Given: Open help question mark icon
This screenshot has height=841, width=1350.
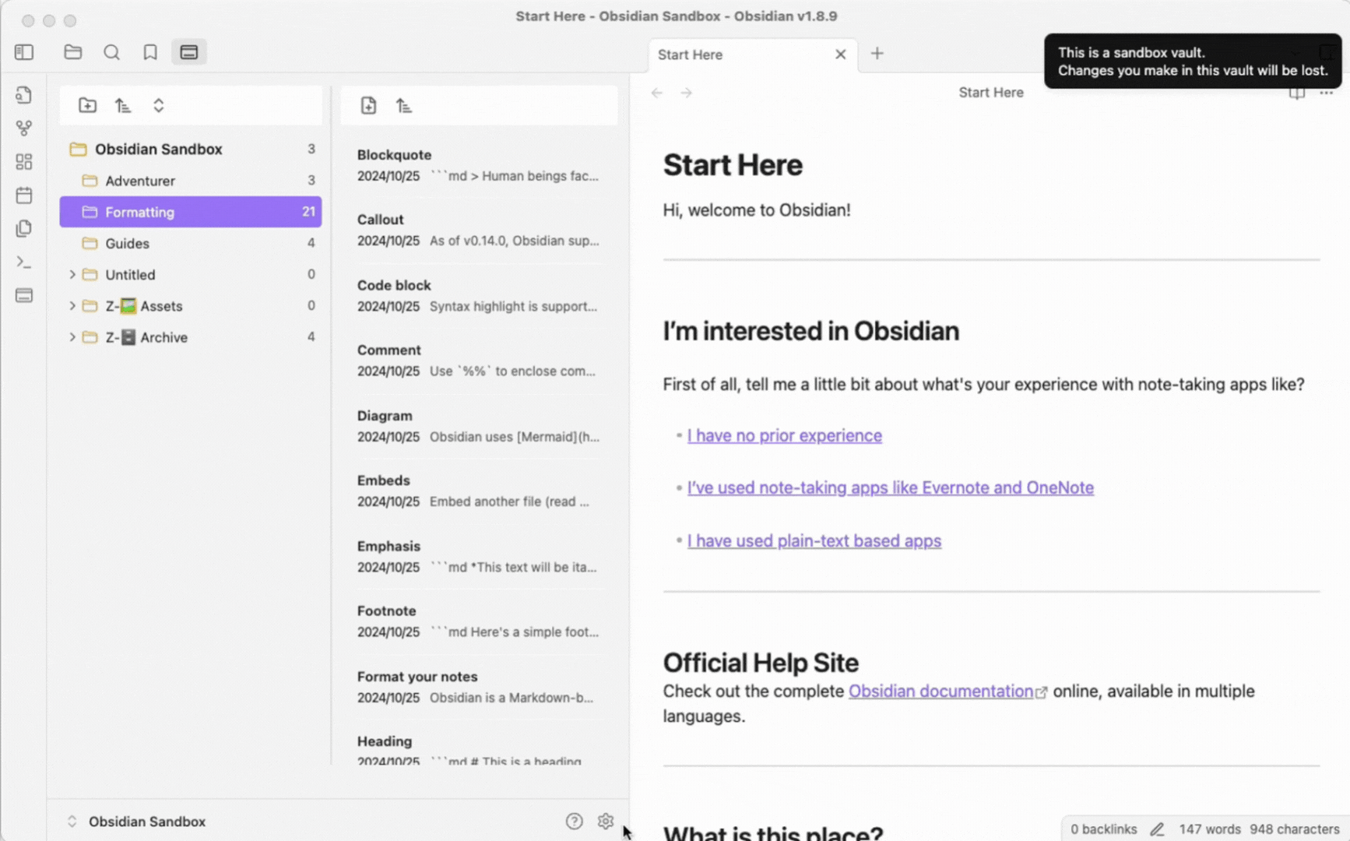Looking at the screenshot, I should click(x=575, y=821).
